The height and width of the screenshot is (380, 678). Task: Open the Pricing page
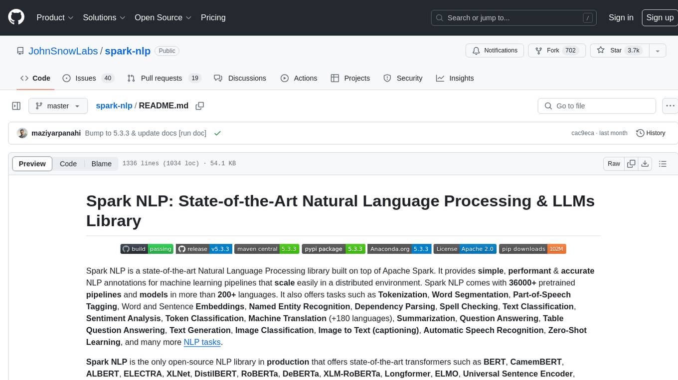click(x=213, y=17)
